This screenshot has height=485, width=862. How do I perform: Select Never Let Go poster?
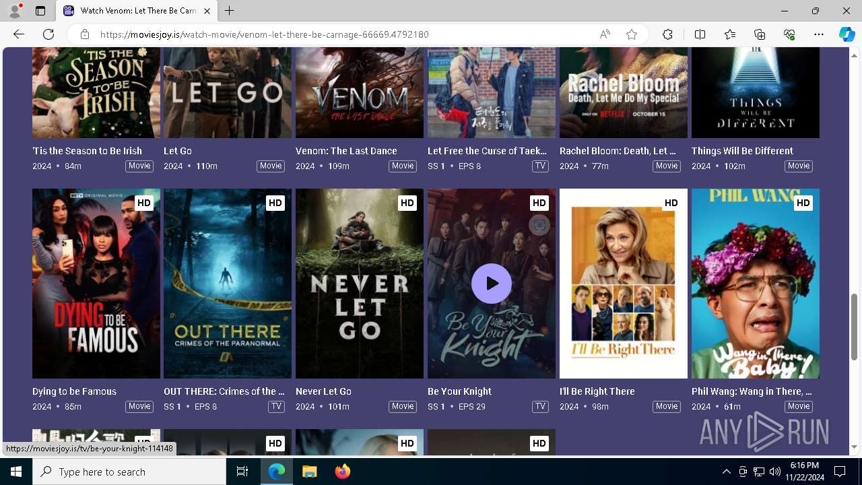pos(360,284)
